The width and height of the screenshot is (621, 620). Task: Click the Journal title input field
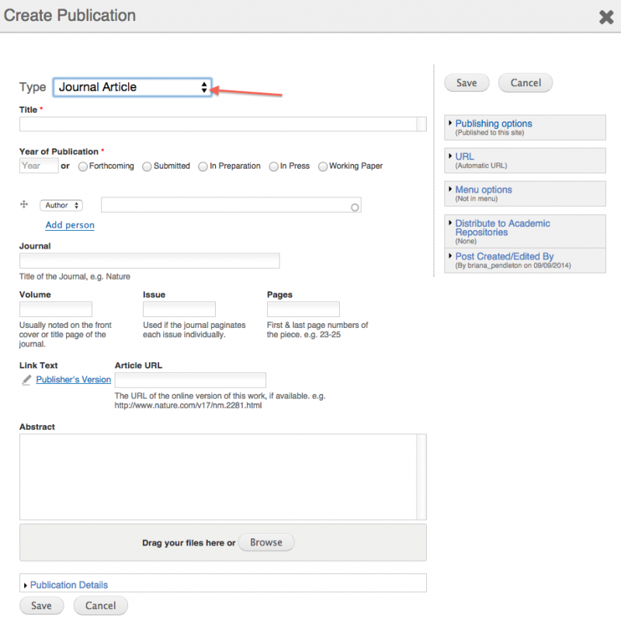(149, 261)
